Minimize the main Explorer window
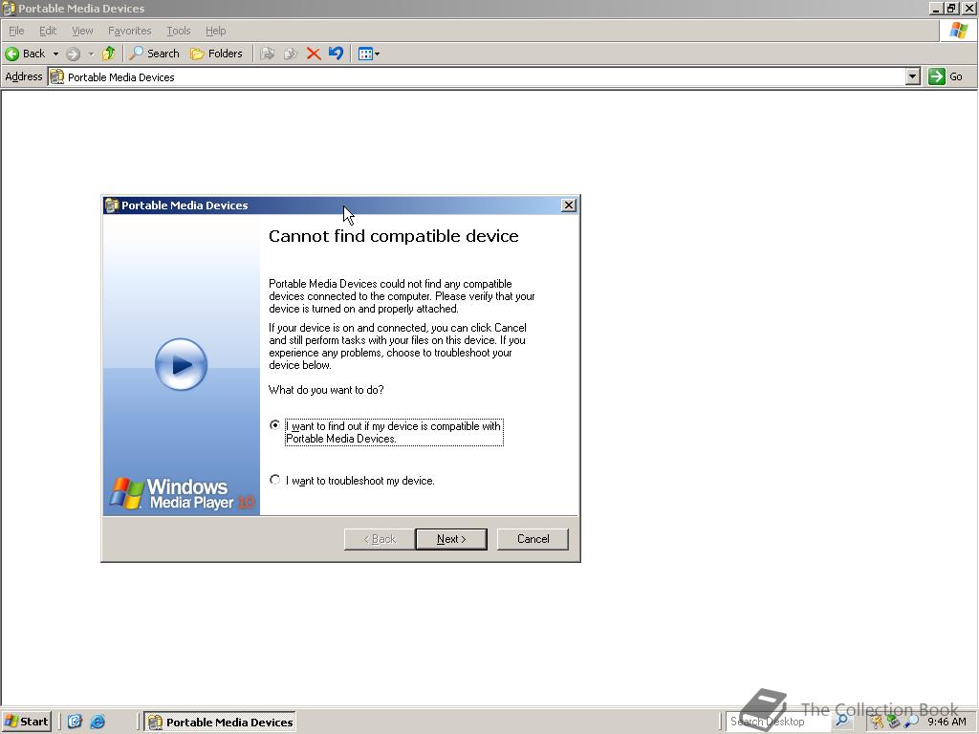 (936, 8)
